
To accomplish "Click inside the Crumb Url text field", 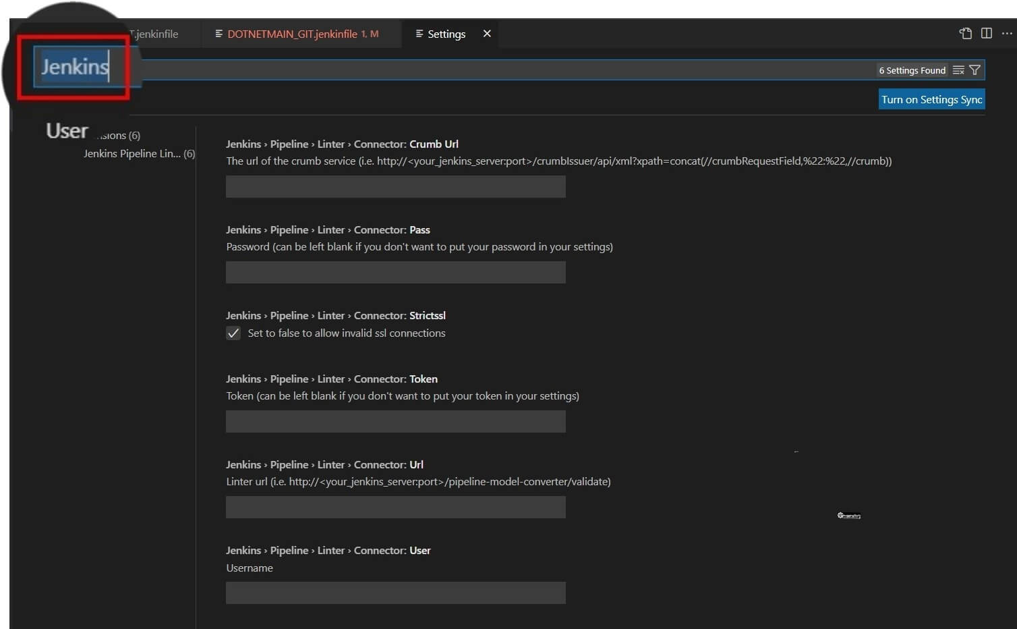I will coord(395,186).
